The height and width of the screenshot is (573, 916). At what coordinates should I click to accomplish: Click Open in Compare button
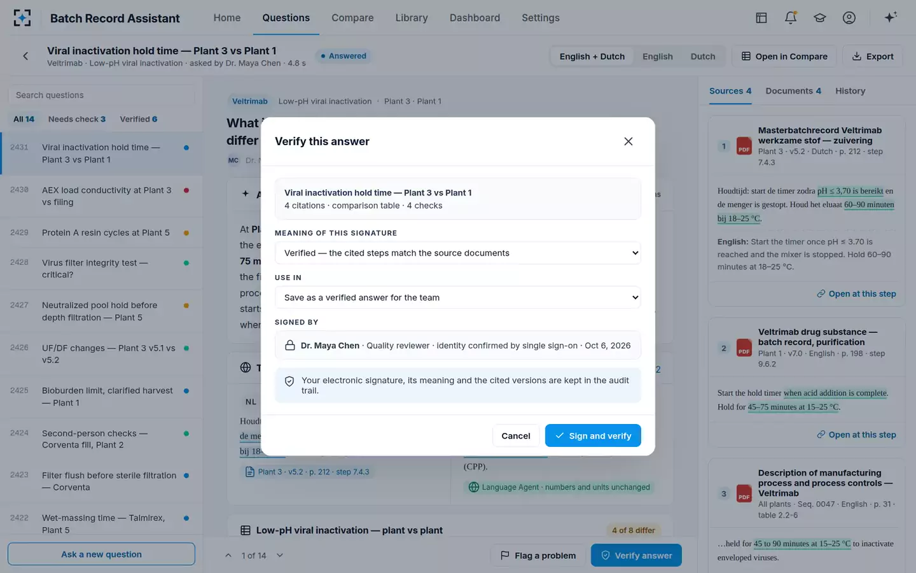[784, 57]
